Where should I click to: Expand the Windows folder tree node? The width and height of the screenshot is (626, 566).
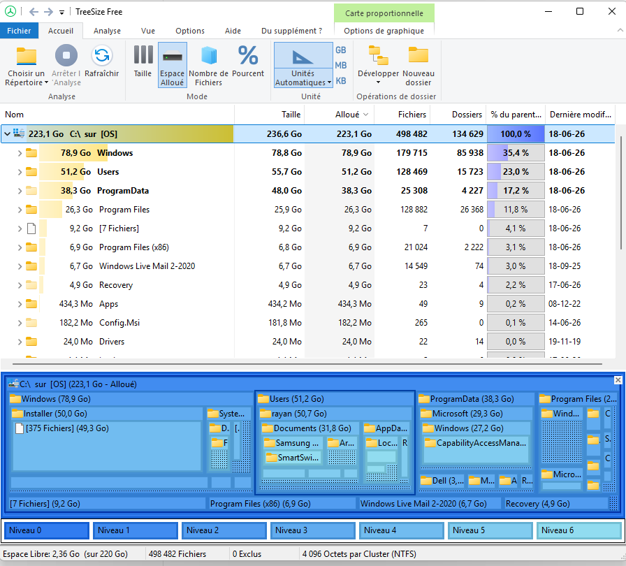[x=20, y=153]
